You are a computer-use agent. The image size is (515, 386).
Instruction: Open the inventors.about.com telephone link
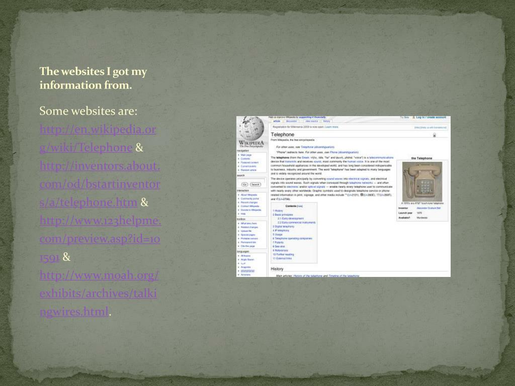(x=100, y=184)
